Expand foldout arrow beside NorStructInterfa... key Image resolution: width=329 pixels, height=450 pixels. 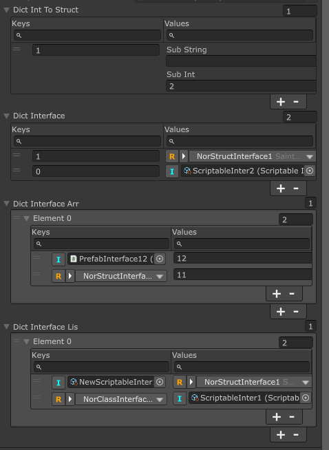[x=70, y=276]
